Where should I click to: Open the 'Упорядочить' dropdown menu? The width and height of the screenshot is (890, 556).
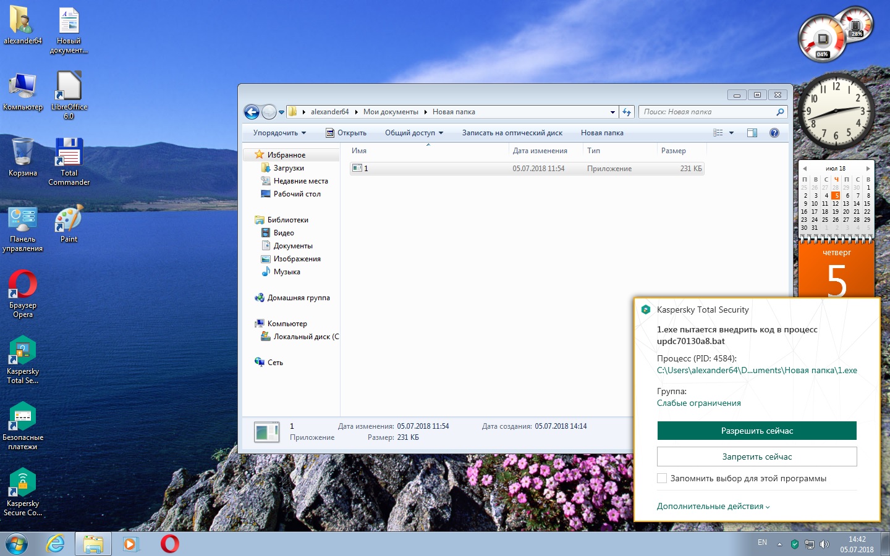click(279, 133)
